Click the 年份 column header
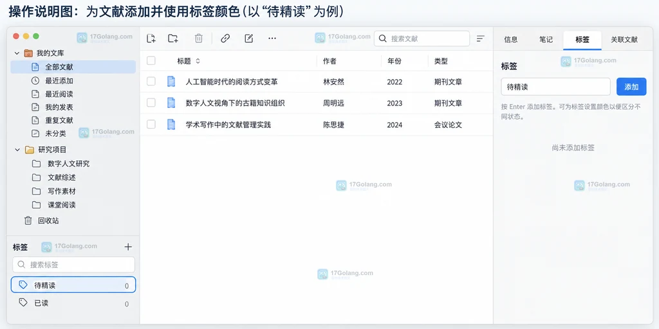Viewport: 659px width, 329px height. point(394,61)
